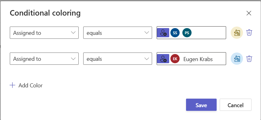Image resolution: width=261 pixels, height=120 pixels.
Task: Open second rule's Assigned to dropdown
Action: tap(44, 59)
